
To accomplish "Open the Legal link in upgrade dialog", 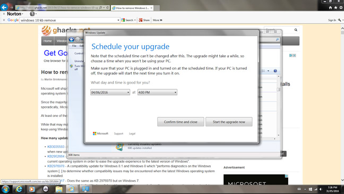I will click(x=132, y=133).
